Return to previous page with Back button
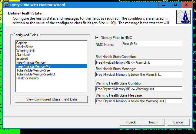The image size is (196, 134). [131, 122]
